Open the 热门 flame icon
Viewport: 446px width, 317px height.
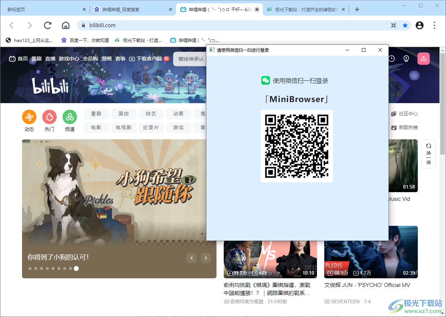(49, 117)
